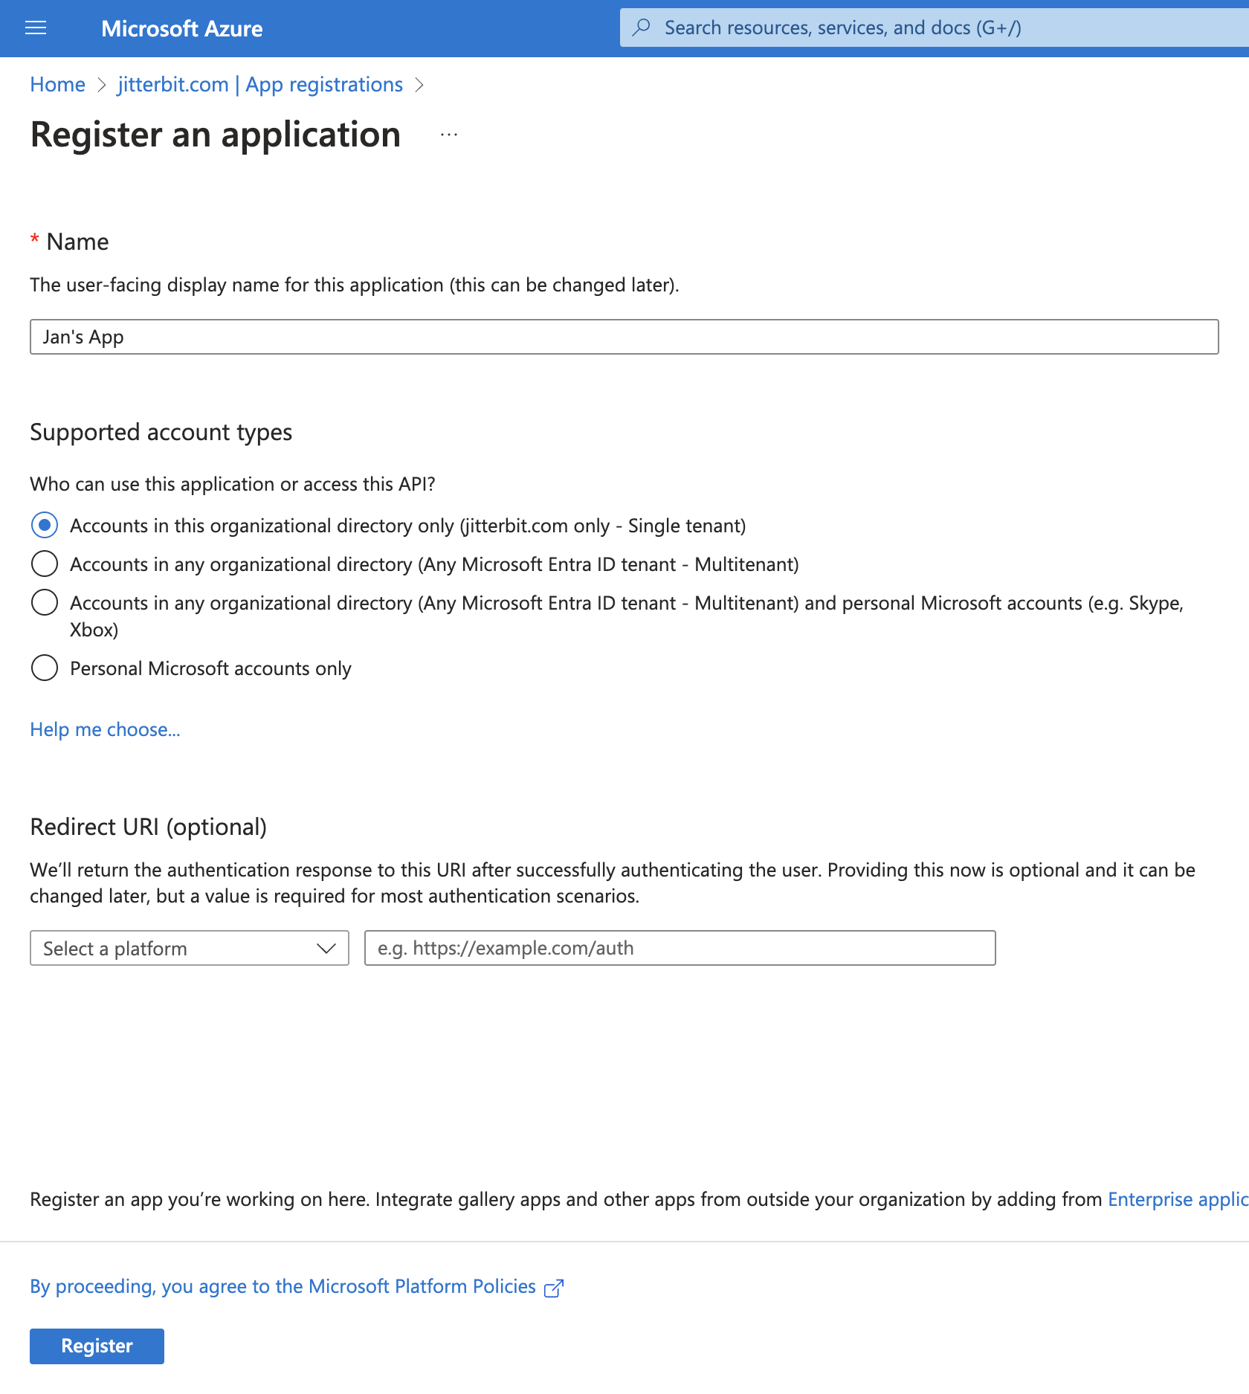Screen dimensions: 1249x1394
Task: Select the Single tenant account option
Action: click(x=44, y=525)
